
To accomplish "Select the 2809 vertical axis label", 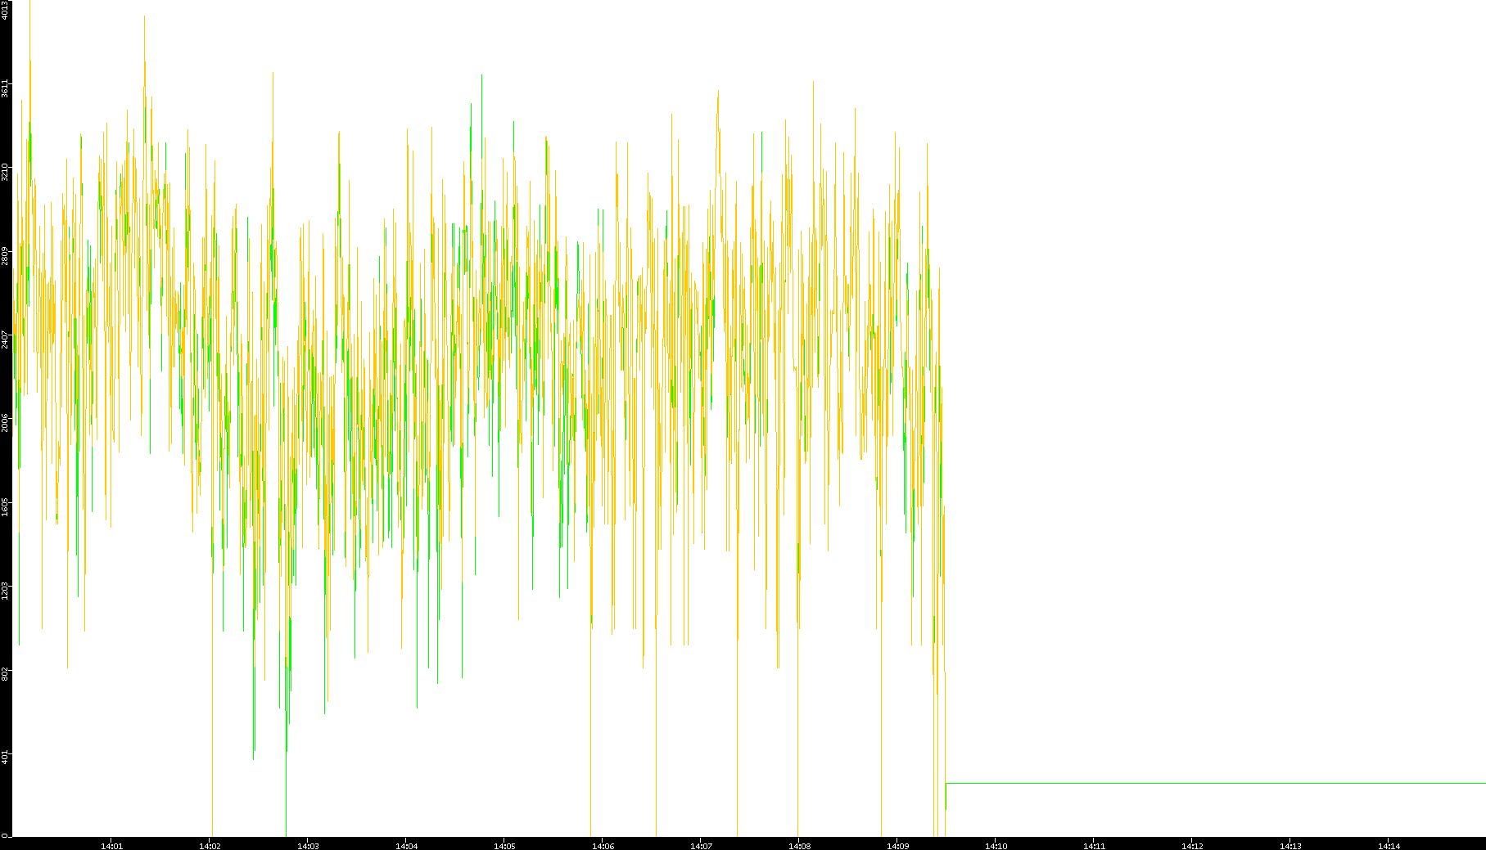I will pos(6,256).
